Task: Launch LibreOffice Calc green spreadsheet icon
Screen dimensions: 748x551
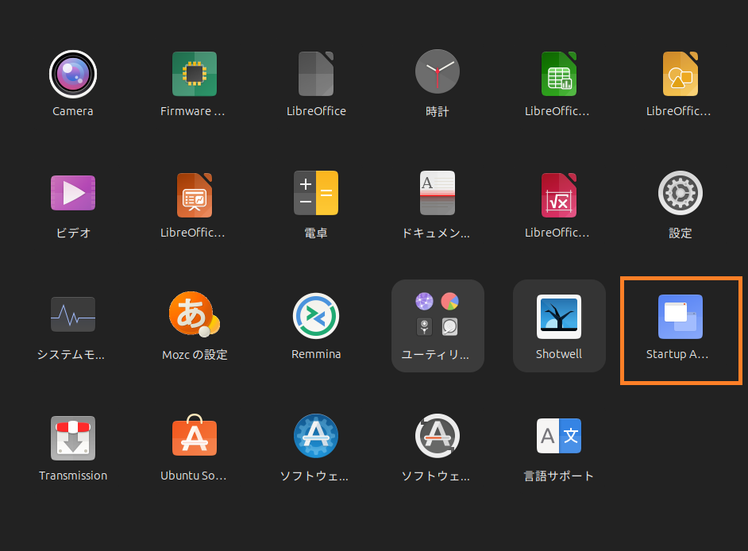Action: click(559, 75)
